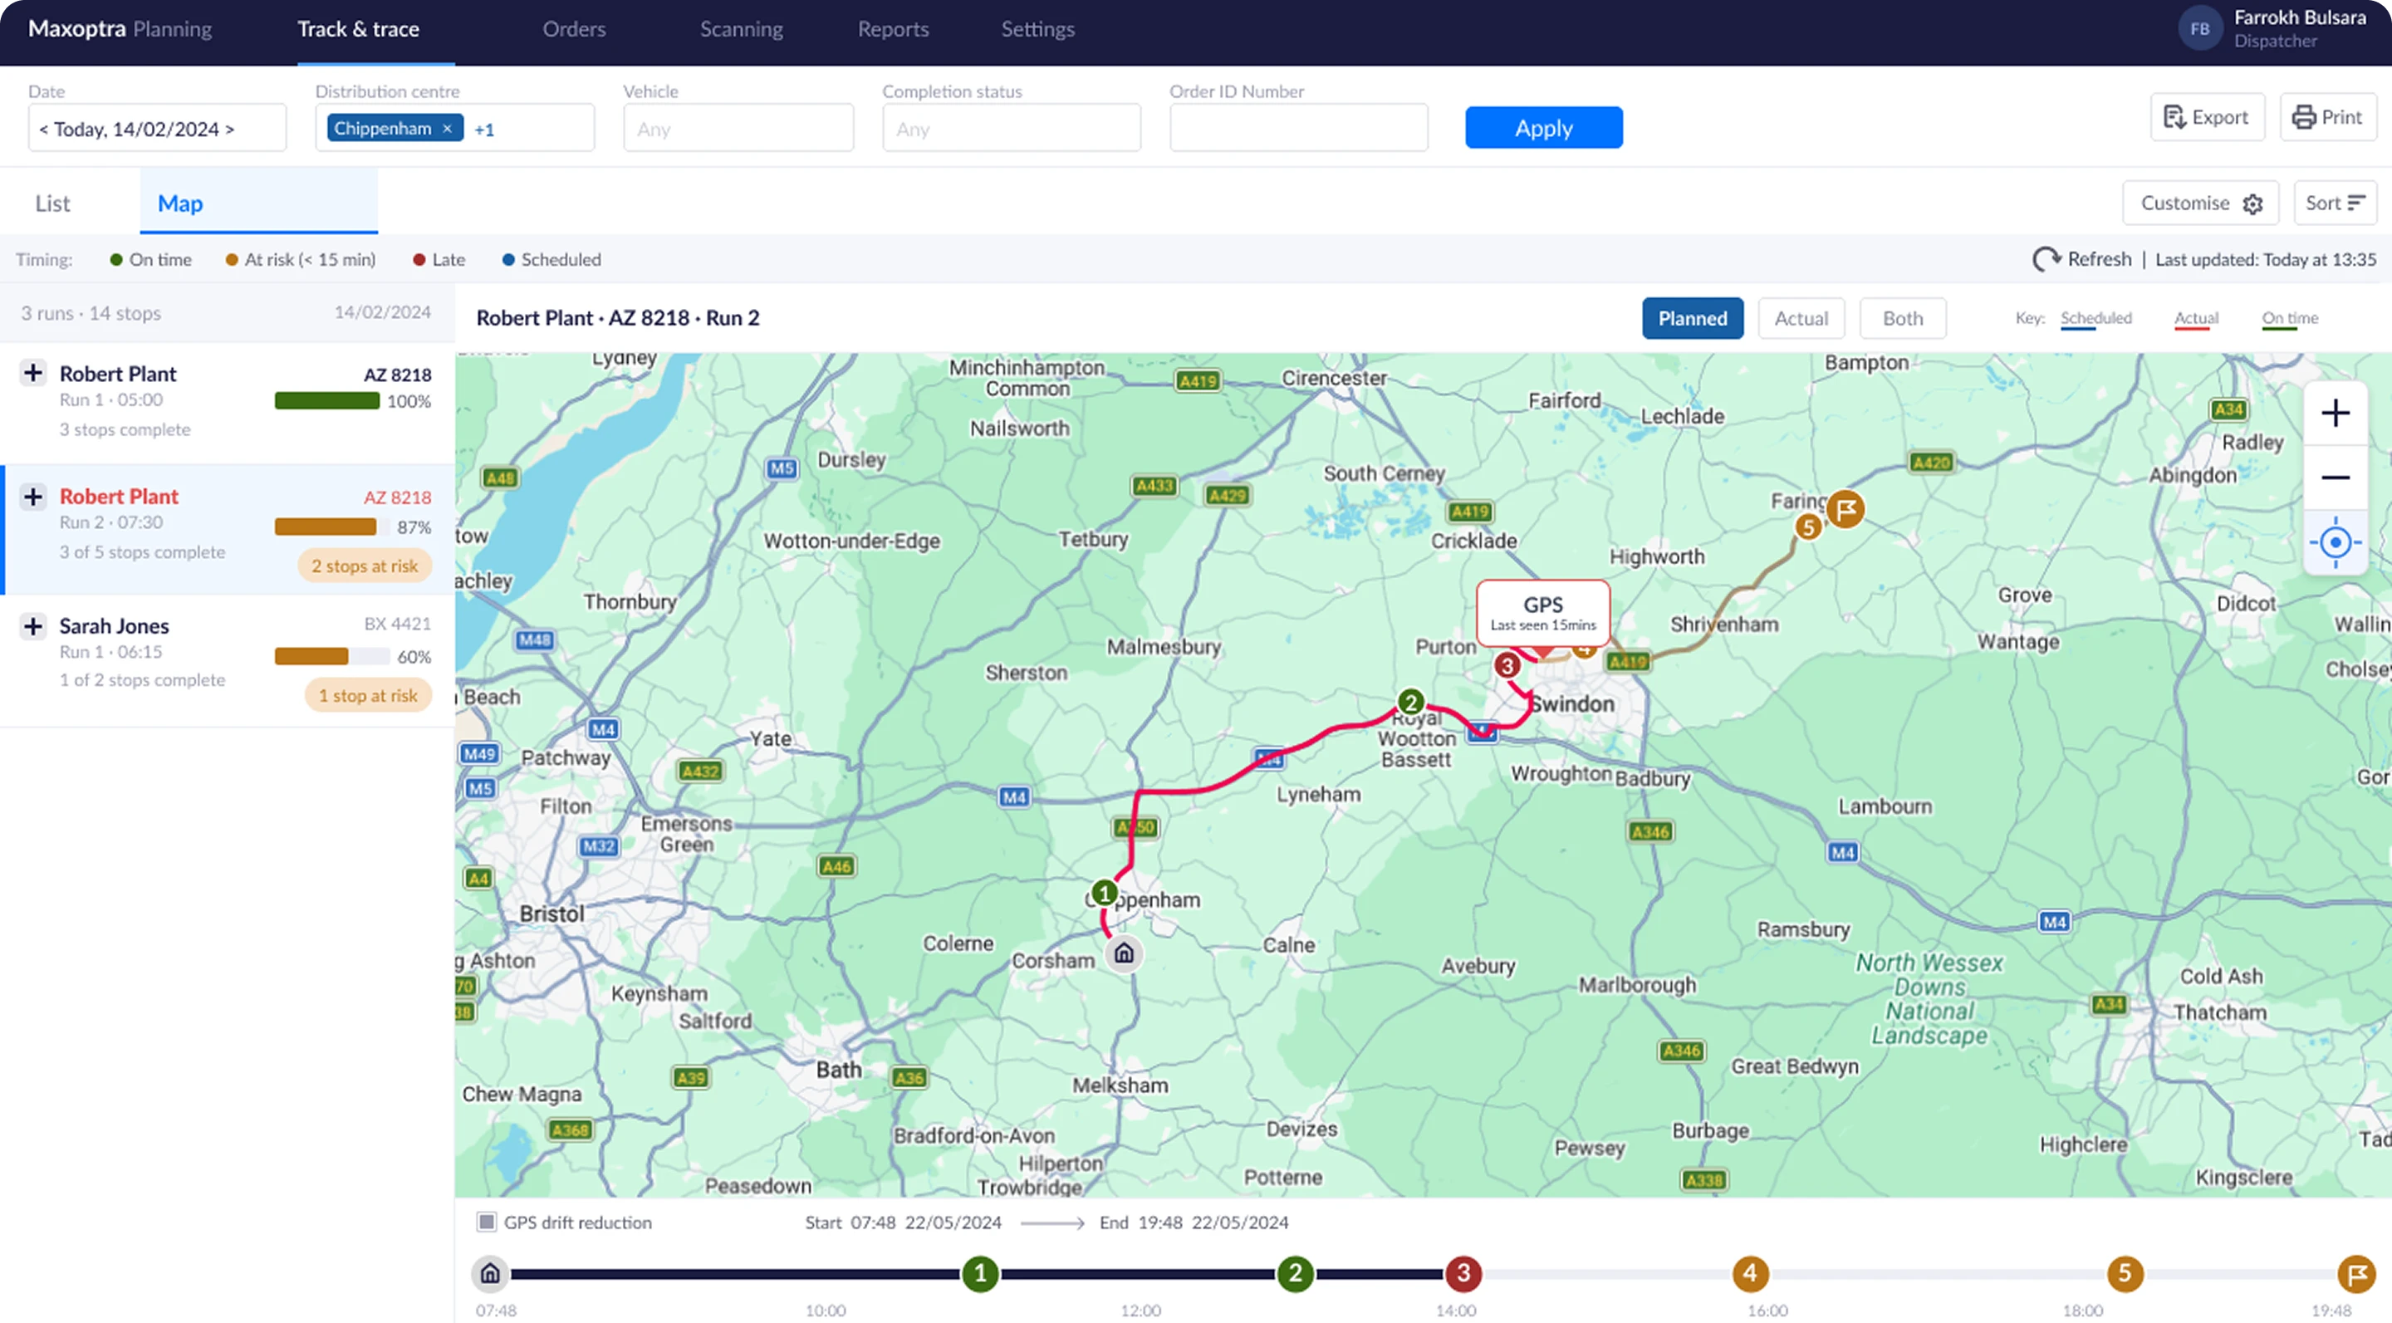Viewport: 2392px width, 1323px height.
Task: Recenter map with the locate icon
Action: 2336,542
